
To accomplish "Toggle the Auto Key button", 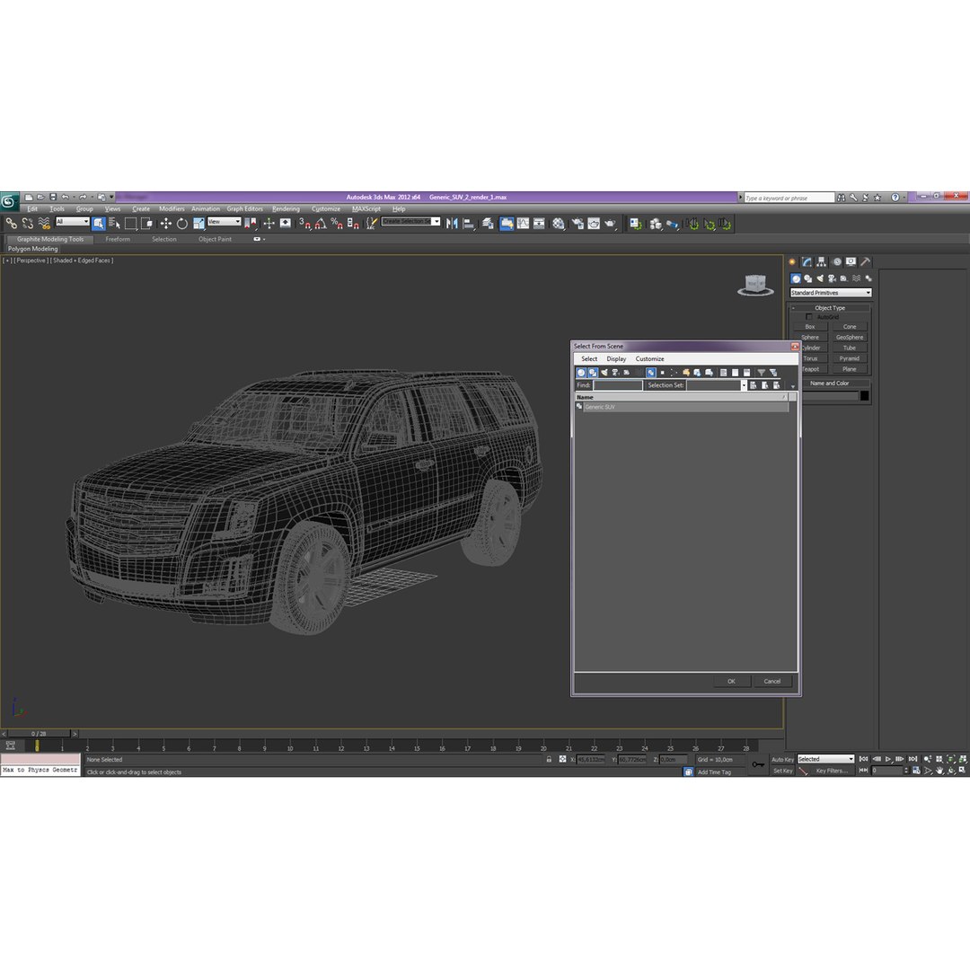I will 782,759.
